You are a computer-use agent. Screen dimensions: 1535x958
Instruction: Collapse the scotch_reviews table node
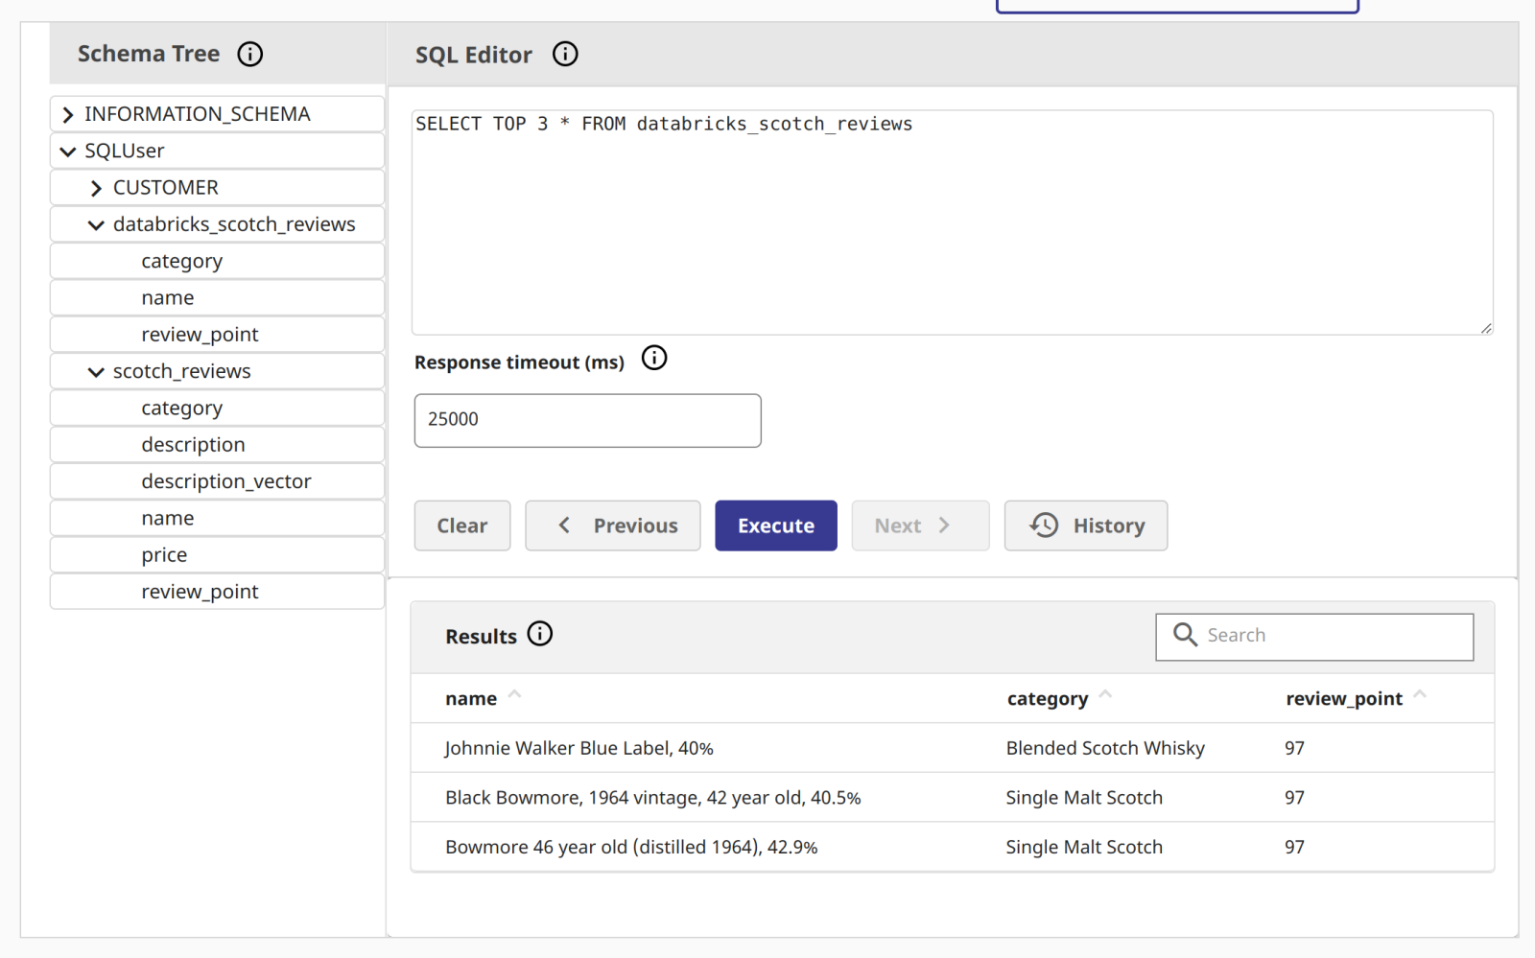pos(96,372)
